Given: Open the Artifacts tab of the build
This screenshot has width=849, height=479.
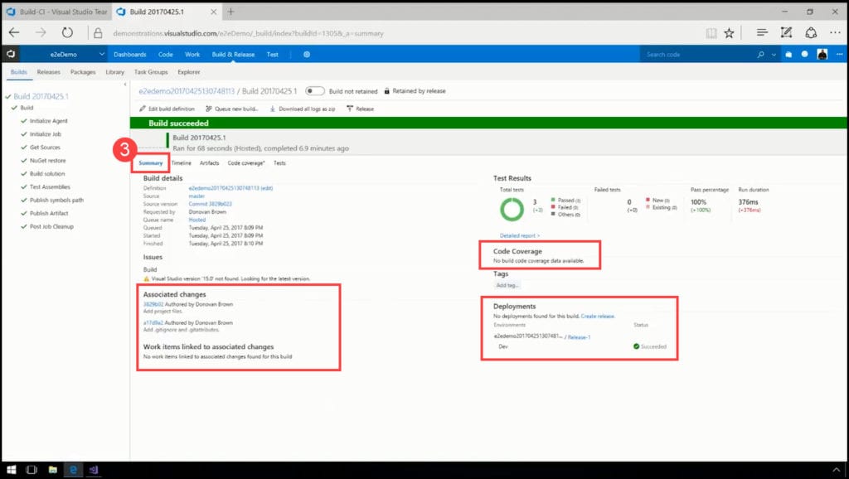Looking at the screenshot, I should click(x=210, y=163).
